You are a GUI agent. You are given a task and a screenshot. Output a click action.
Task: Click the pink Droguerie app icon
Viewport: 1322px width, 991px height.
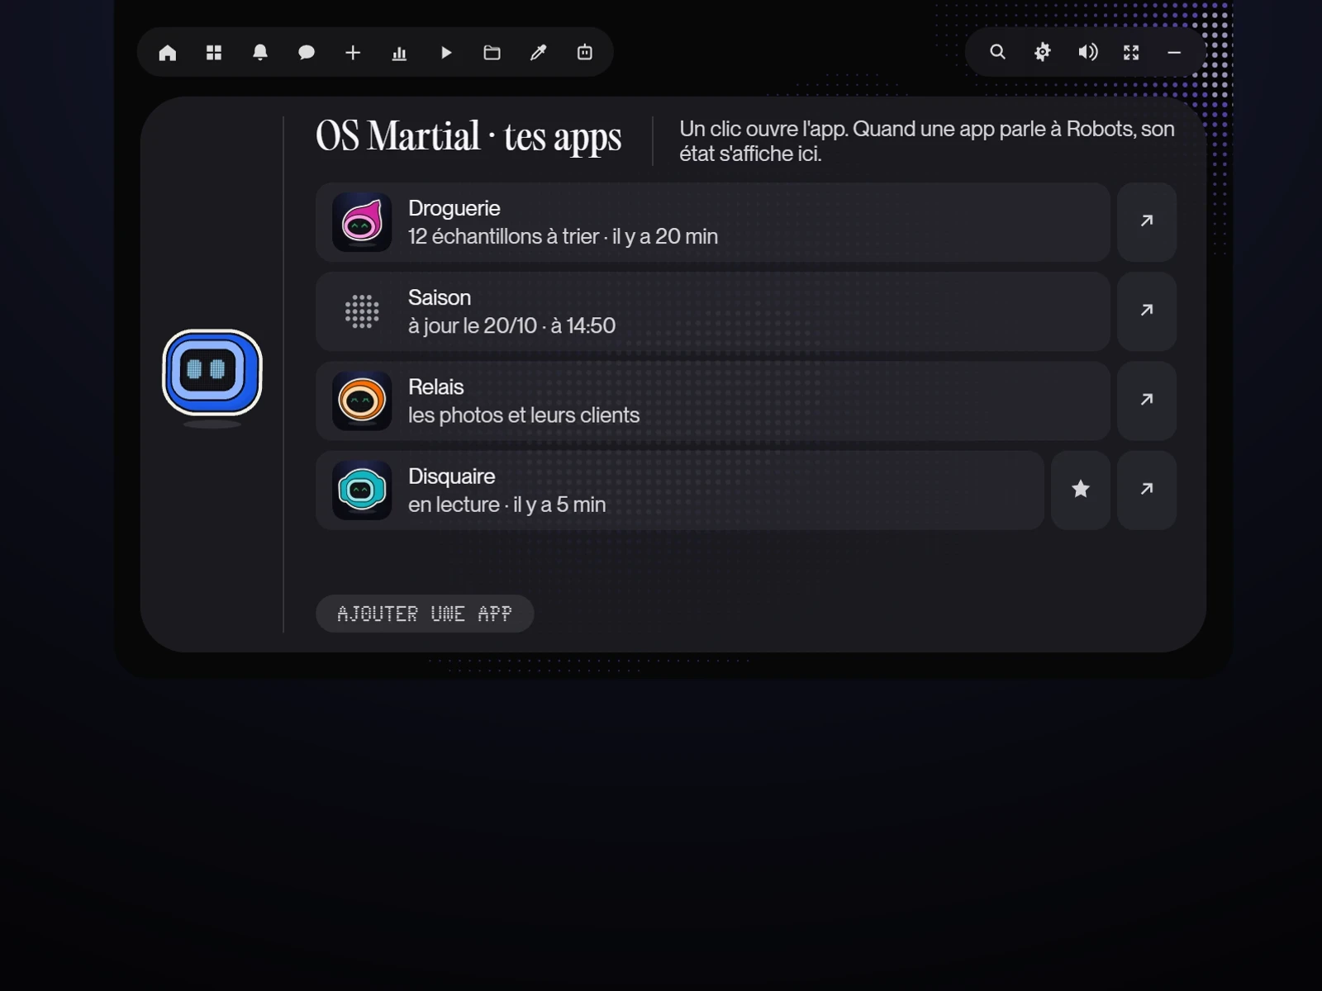point(362,222)
